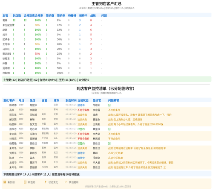Click the 状态变化 arrow legend icon

[x=46, y=182]
